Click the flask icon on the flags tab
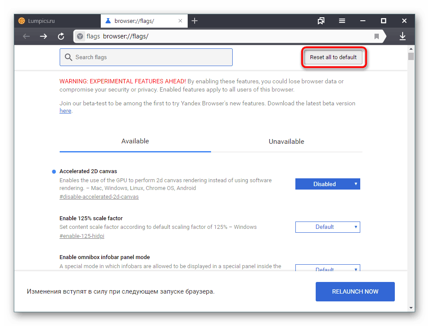This screenshot has height=326, width=429. (107, 20)
